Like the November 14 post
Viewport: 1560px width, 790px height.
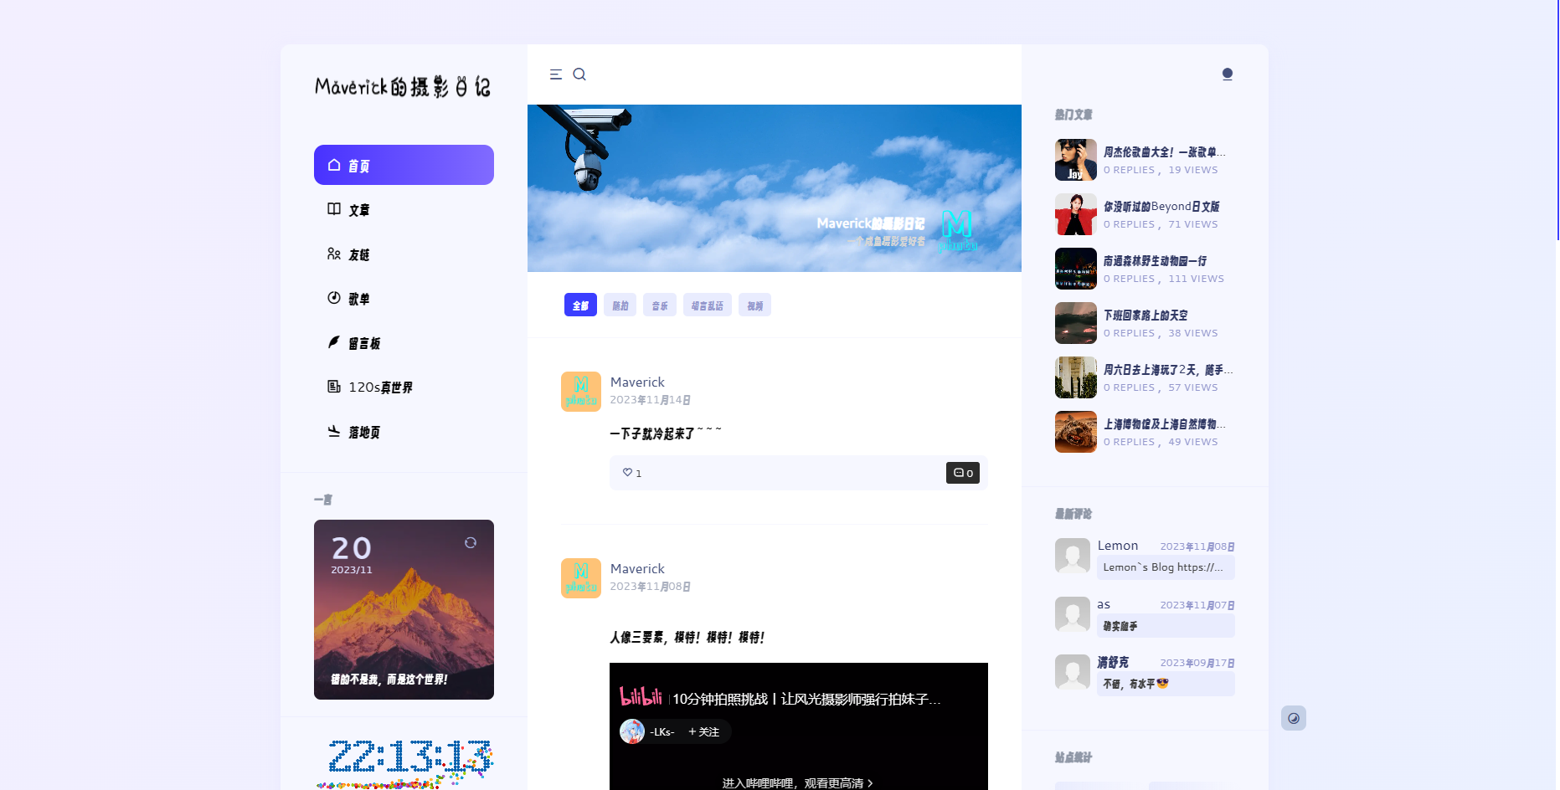coord(631,473)
